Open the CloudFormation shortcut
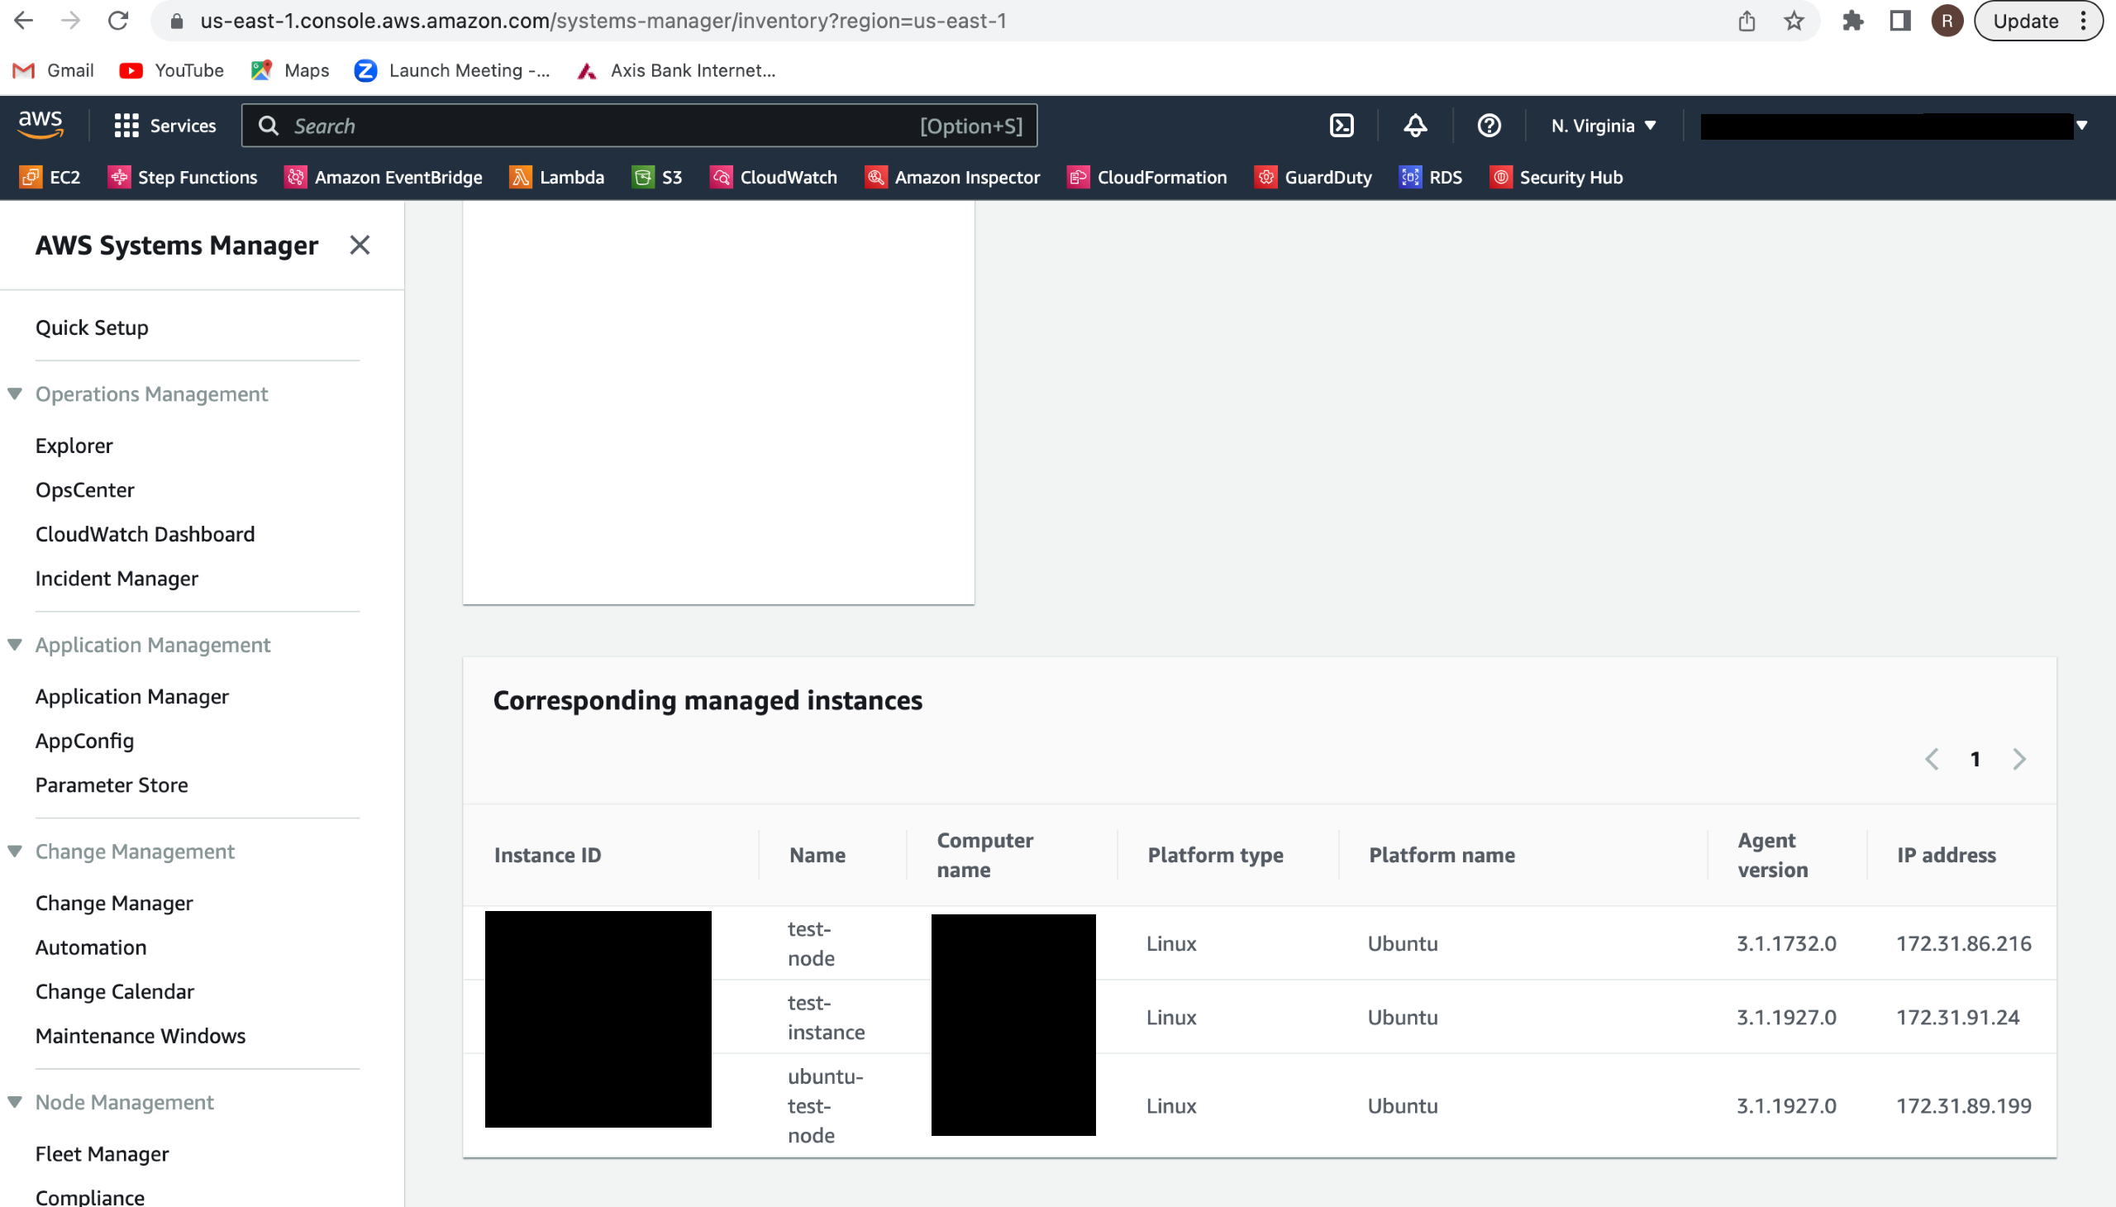This screenshot has height=1207, width=2116. (x=1146, y=178)
